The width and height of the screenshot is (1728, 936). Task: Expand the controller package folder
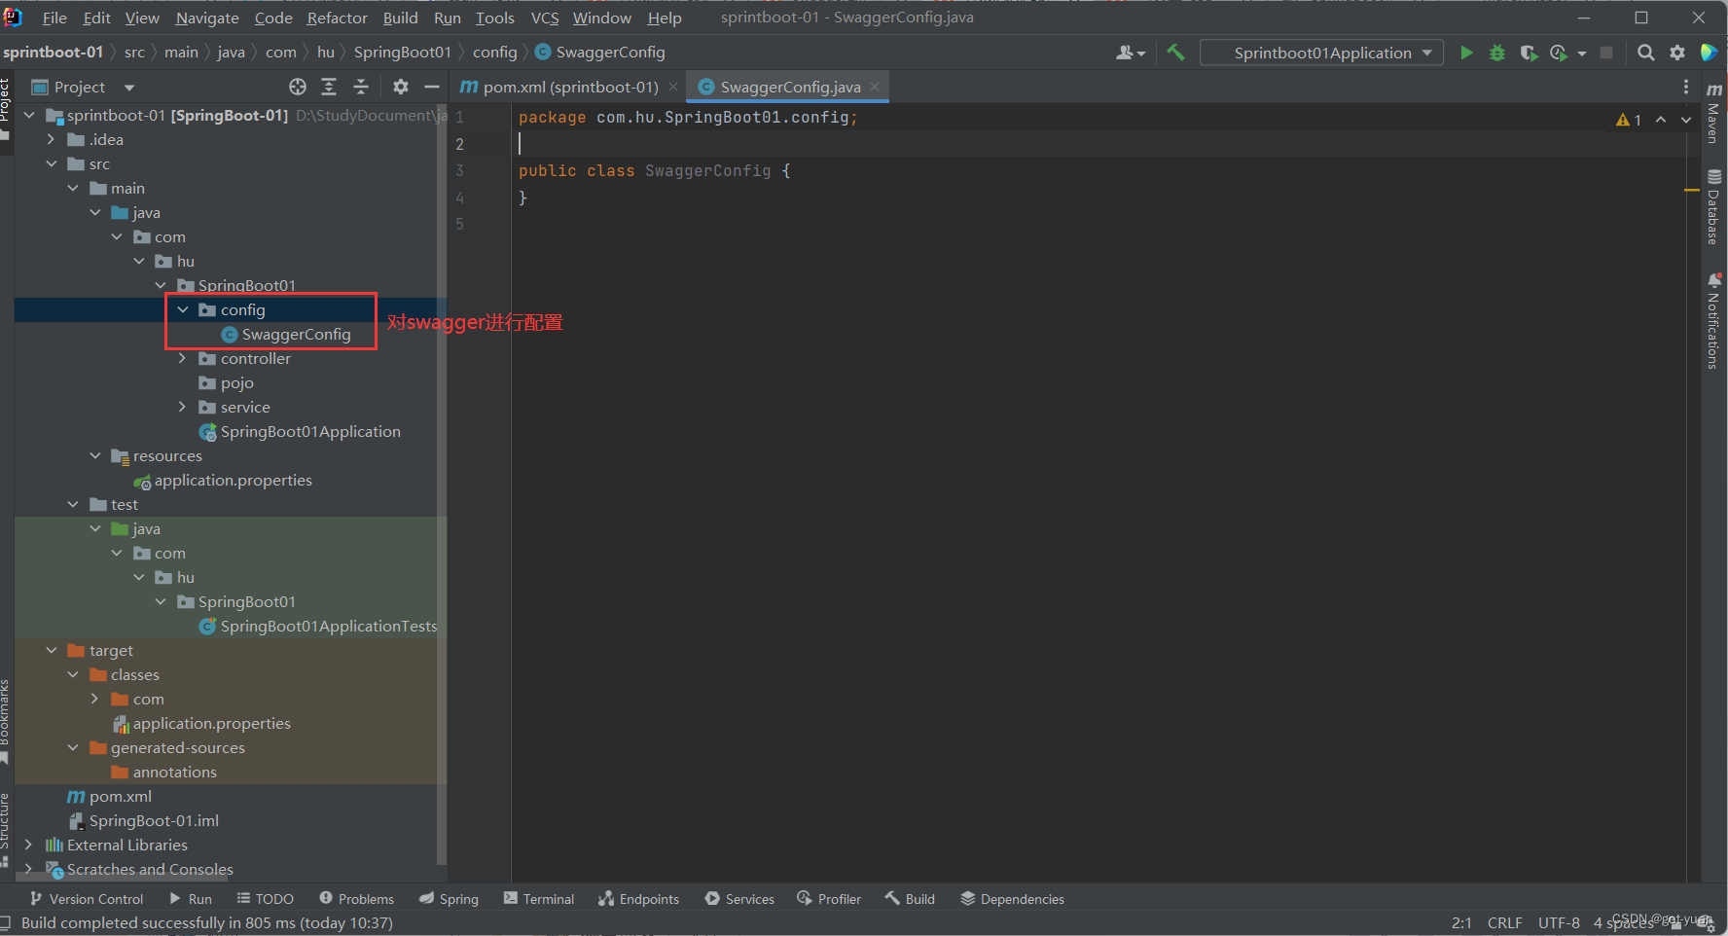coord(182,359)
